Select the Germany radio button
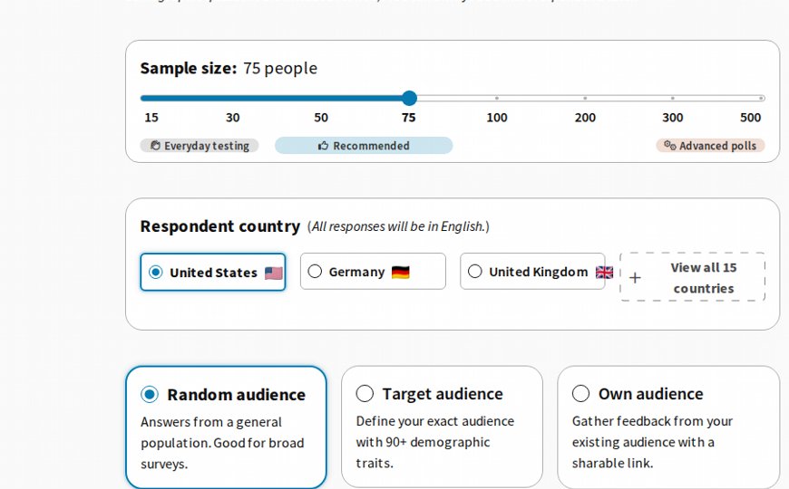789x489 pixels. (315, 272)
